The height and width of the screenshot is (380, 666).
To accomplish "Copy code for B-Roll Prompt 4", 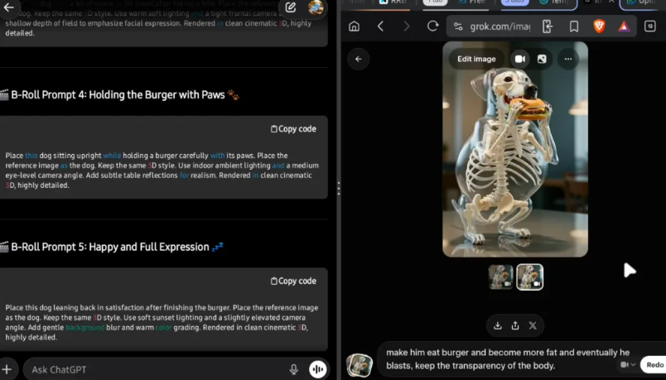I will click(x=293, y=129).
